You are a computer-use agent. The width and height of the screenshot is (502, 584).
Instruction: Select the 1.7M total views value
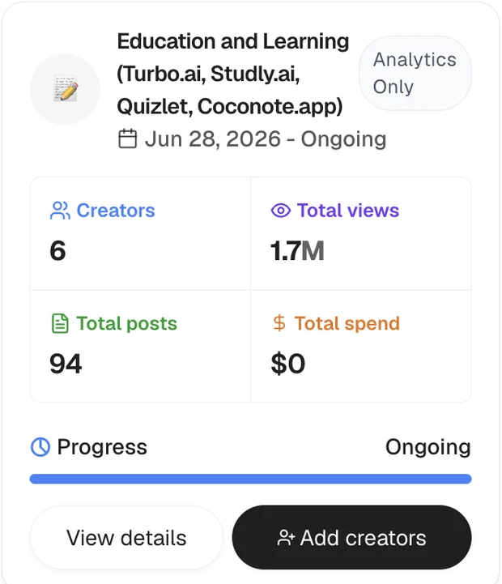point(297,250)
